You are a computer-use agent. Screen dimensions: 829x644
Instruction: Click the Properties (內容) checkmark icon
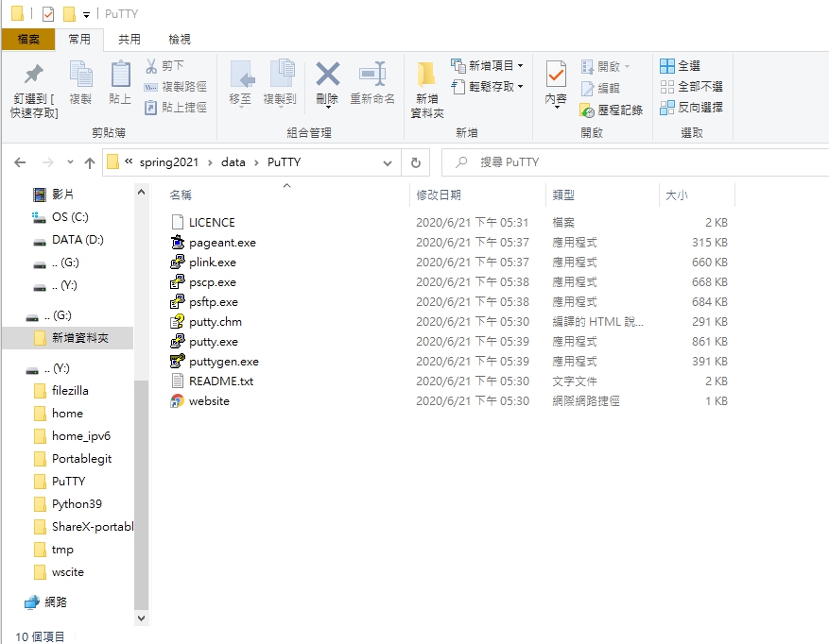[556, 74]
